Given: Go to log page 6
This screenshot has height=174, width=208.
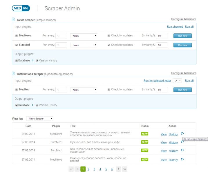Looking at the screenshot, I should (112, 169).
